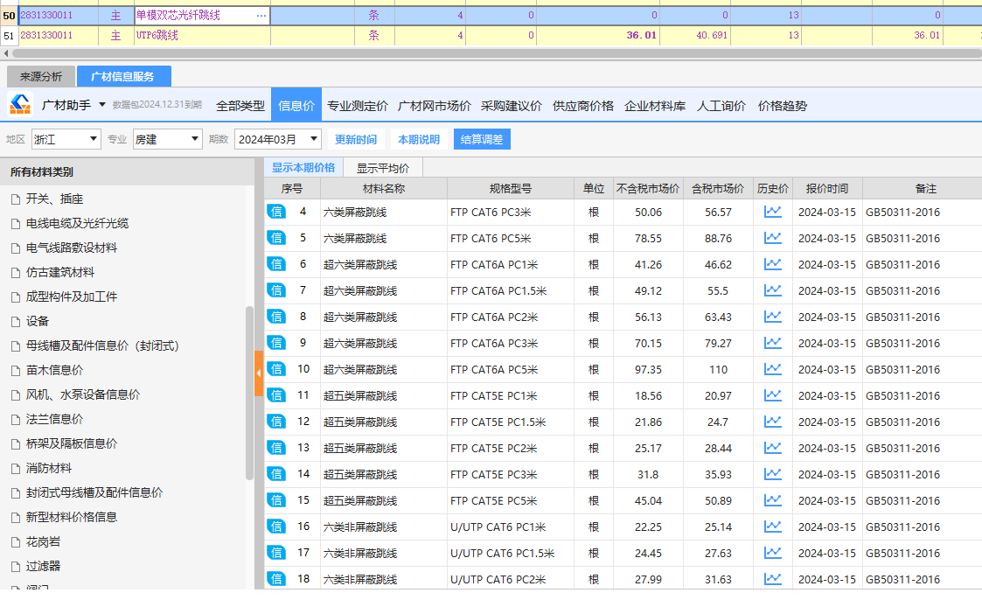Click the 材料名称 column header

[383, 189]
